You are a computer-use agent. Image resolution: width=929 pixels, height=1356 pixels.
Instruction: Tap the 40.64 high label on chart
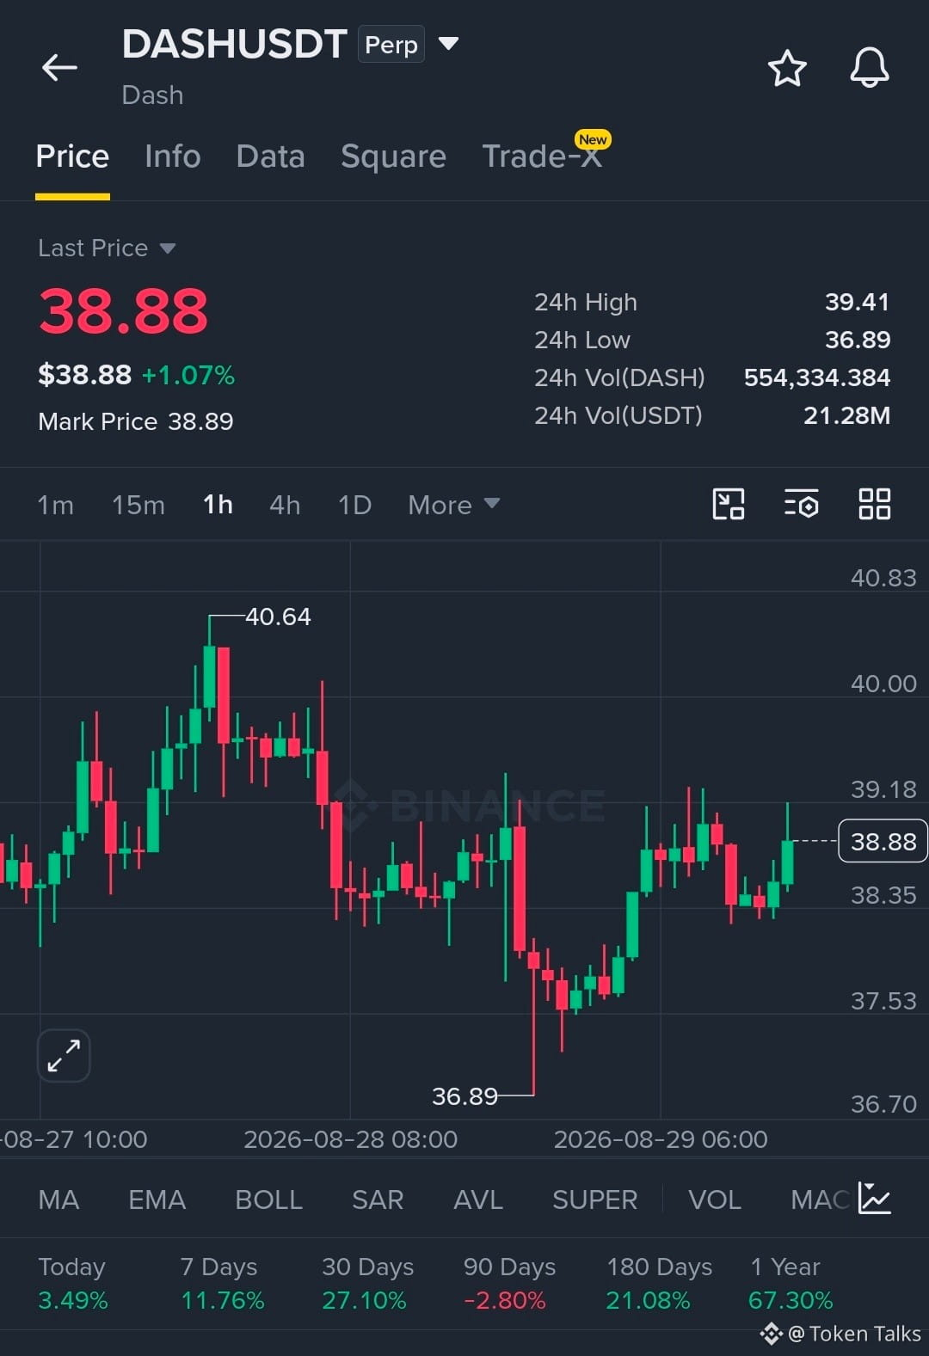click(x=278, y=617)
